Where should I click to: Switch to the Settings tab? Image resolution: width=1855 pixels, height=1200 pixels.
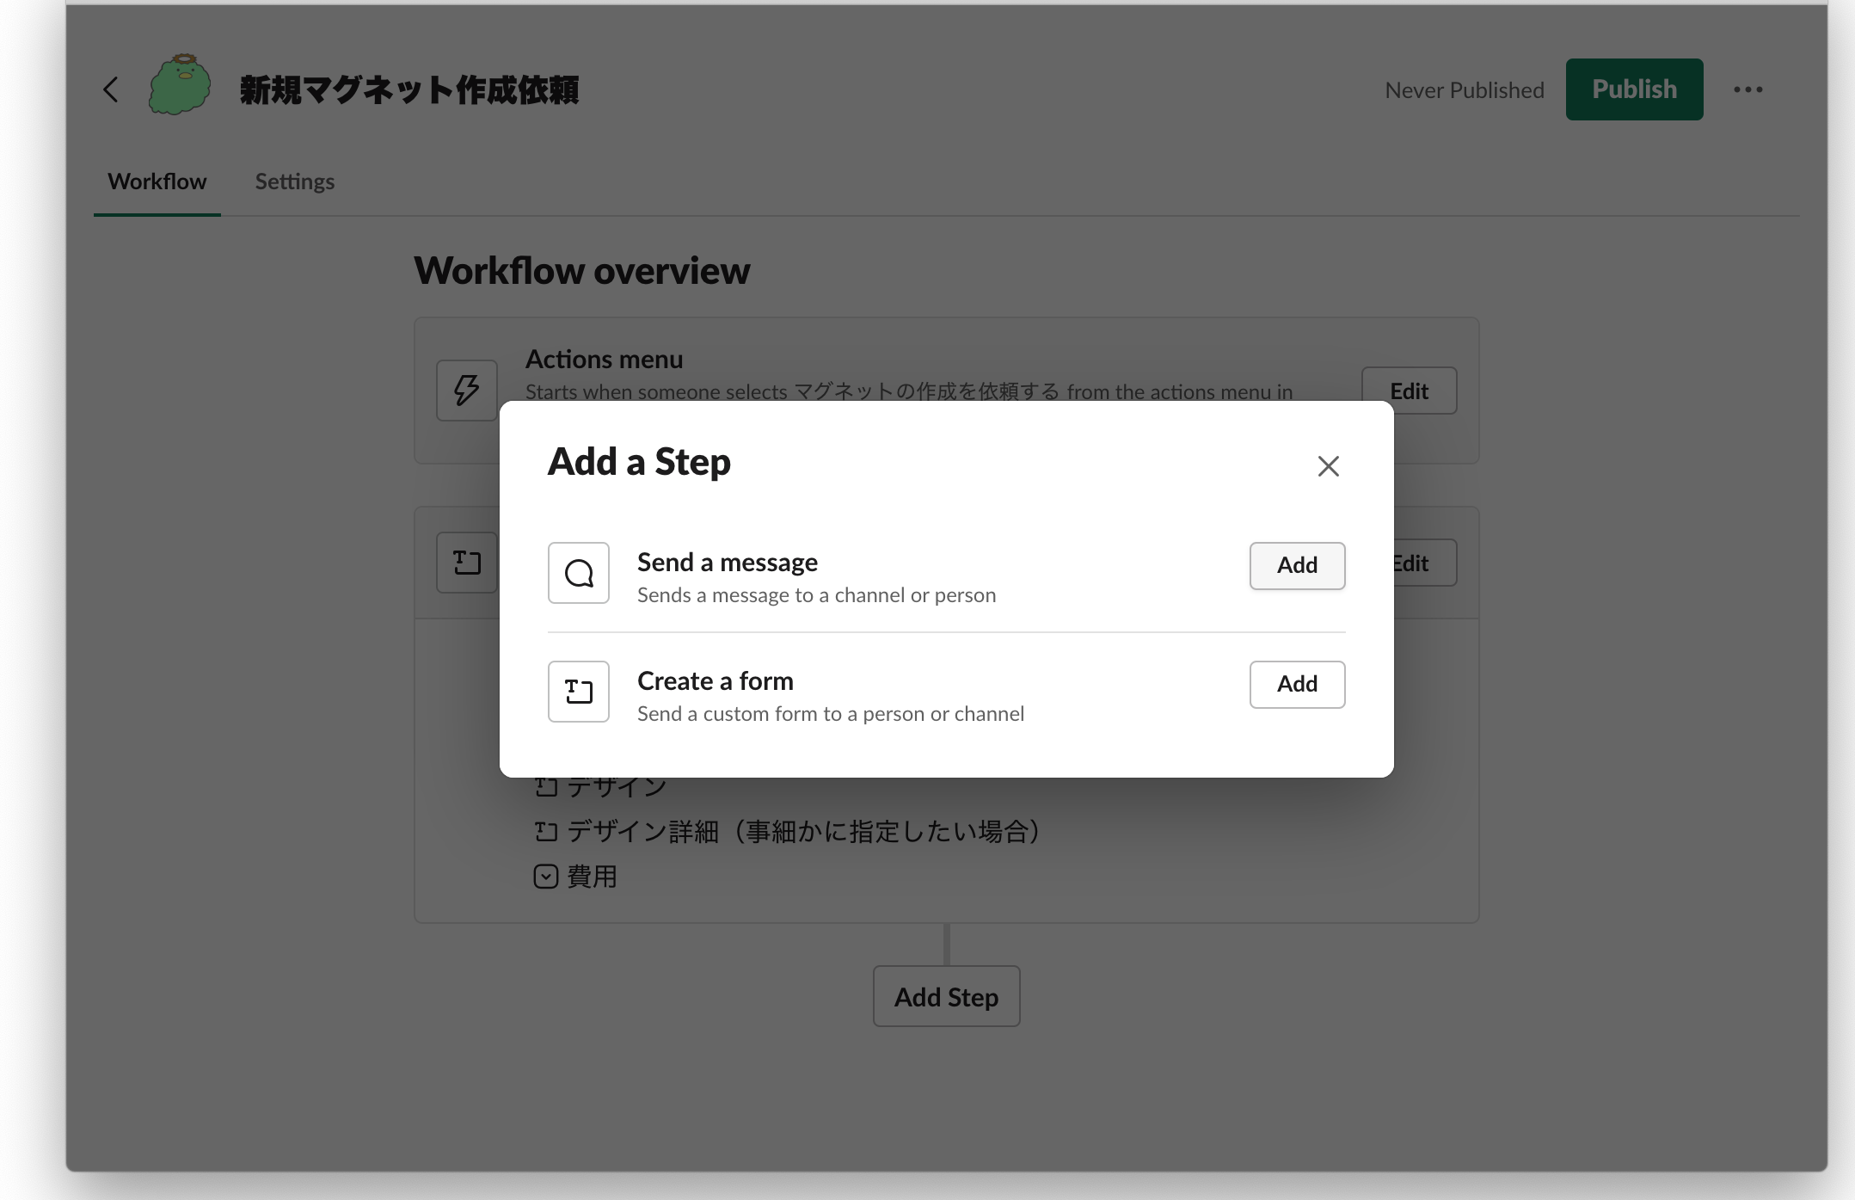click(x=294, y=181)
